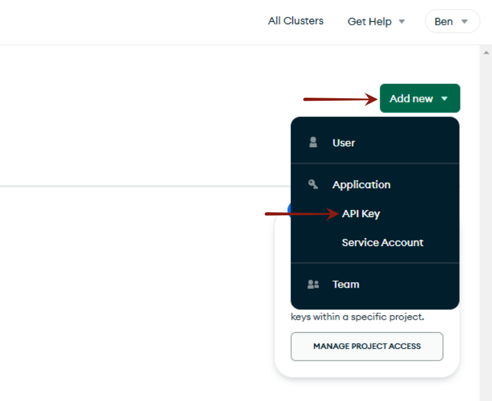
Task: Open the Ben account menu
Action: (452, 21)
